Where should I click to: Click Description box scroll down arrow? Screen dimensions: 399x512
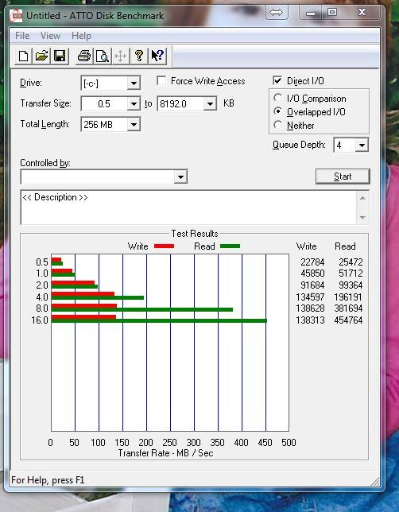tap(362, 218)
